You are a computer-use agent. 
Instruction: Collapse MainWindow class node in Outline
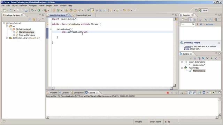pyautogui.click(x=182, y=68)
